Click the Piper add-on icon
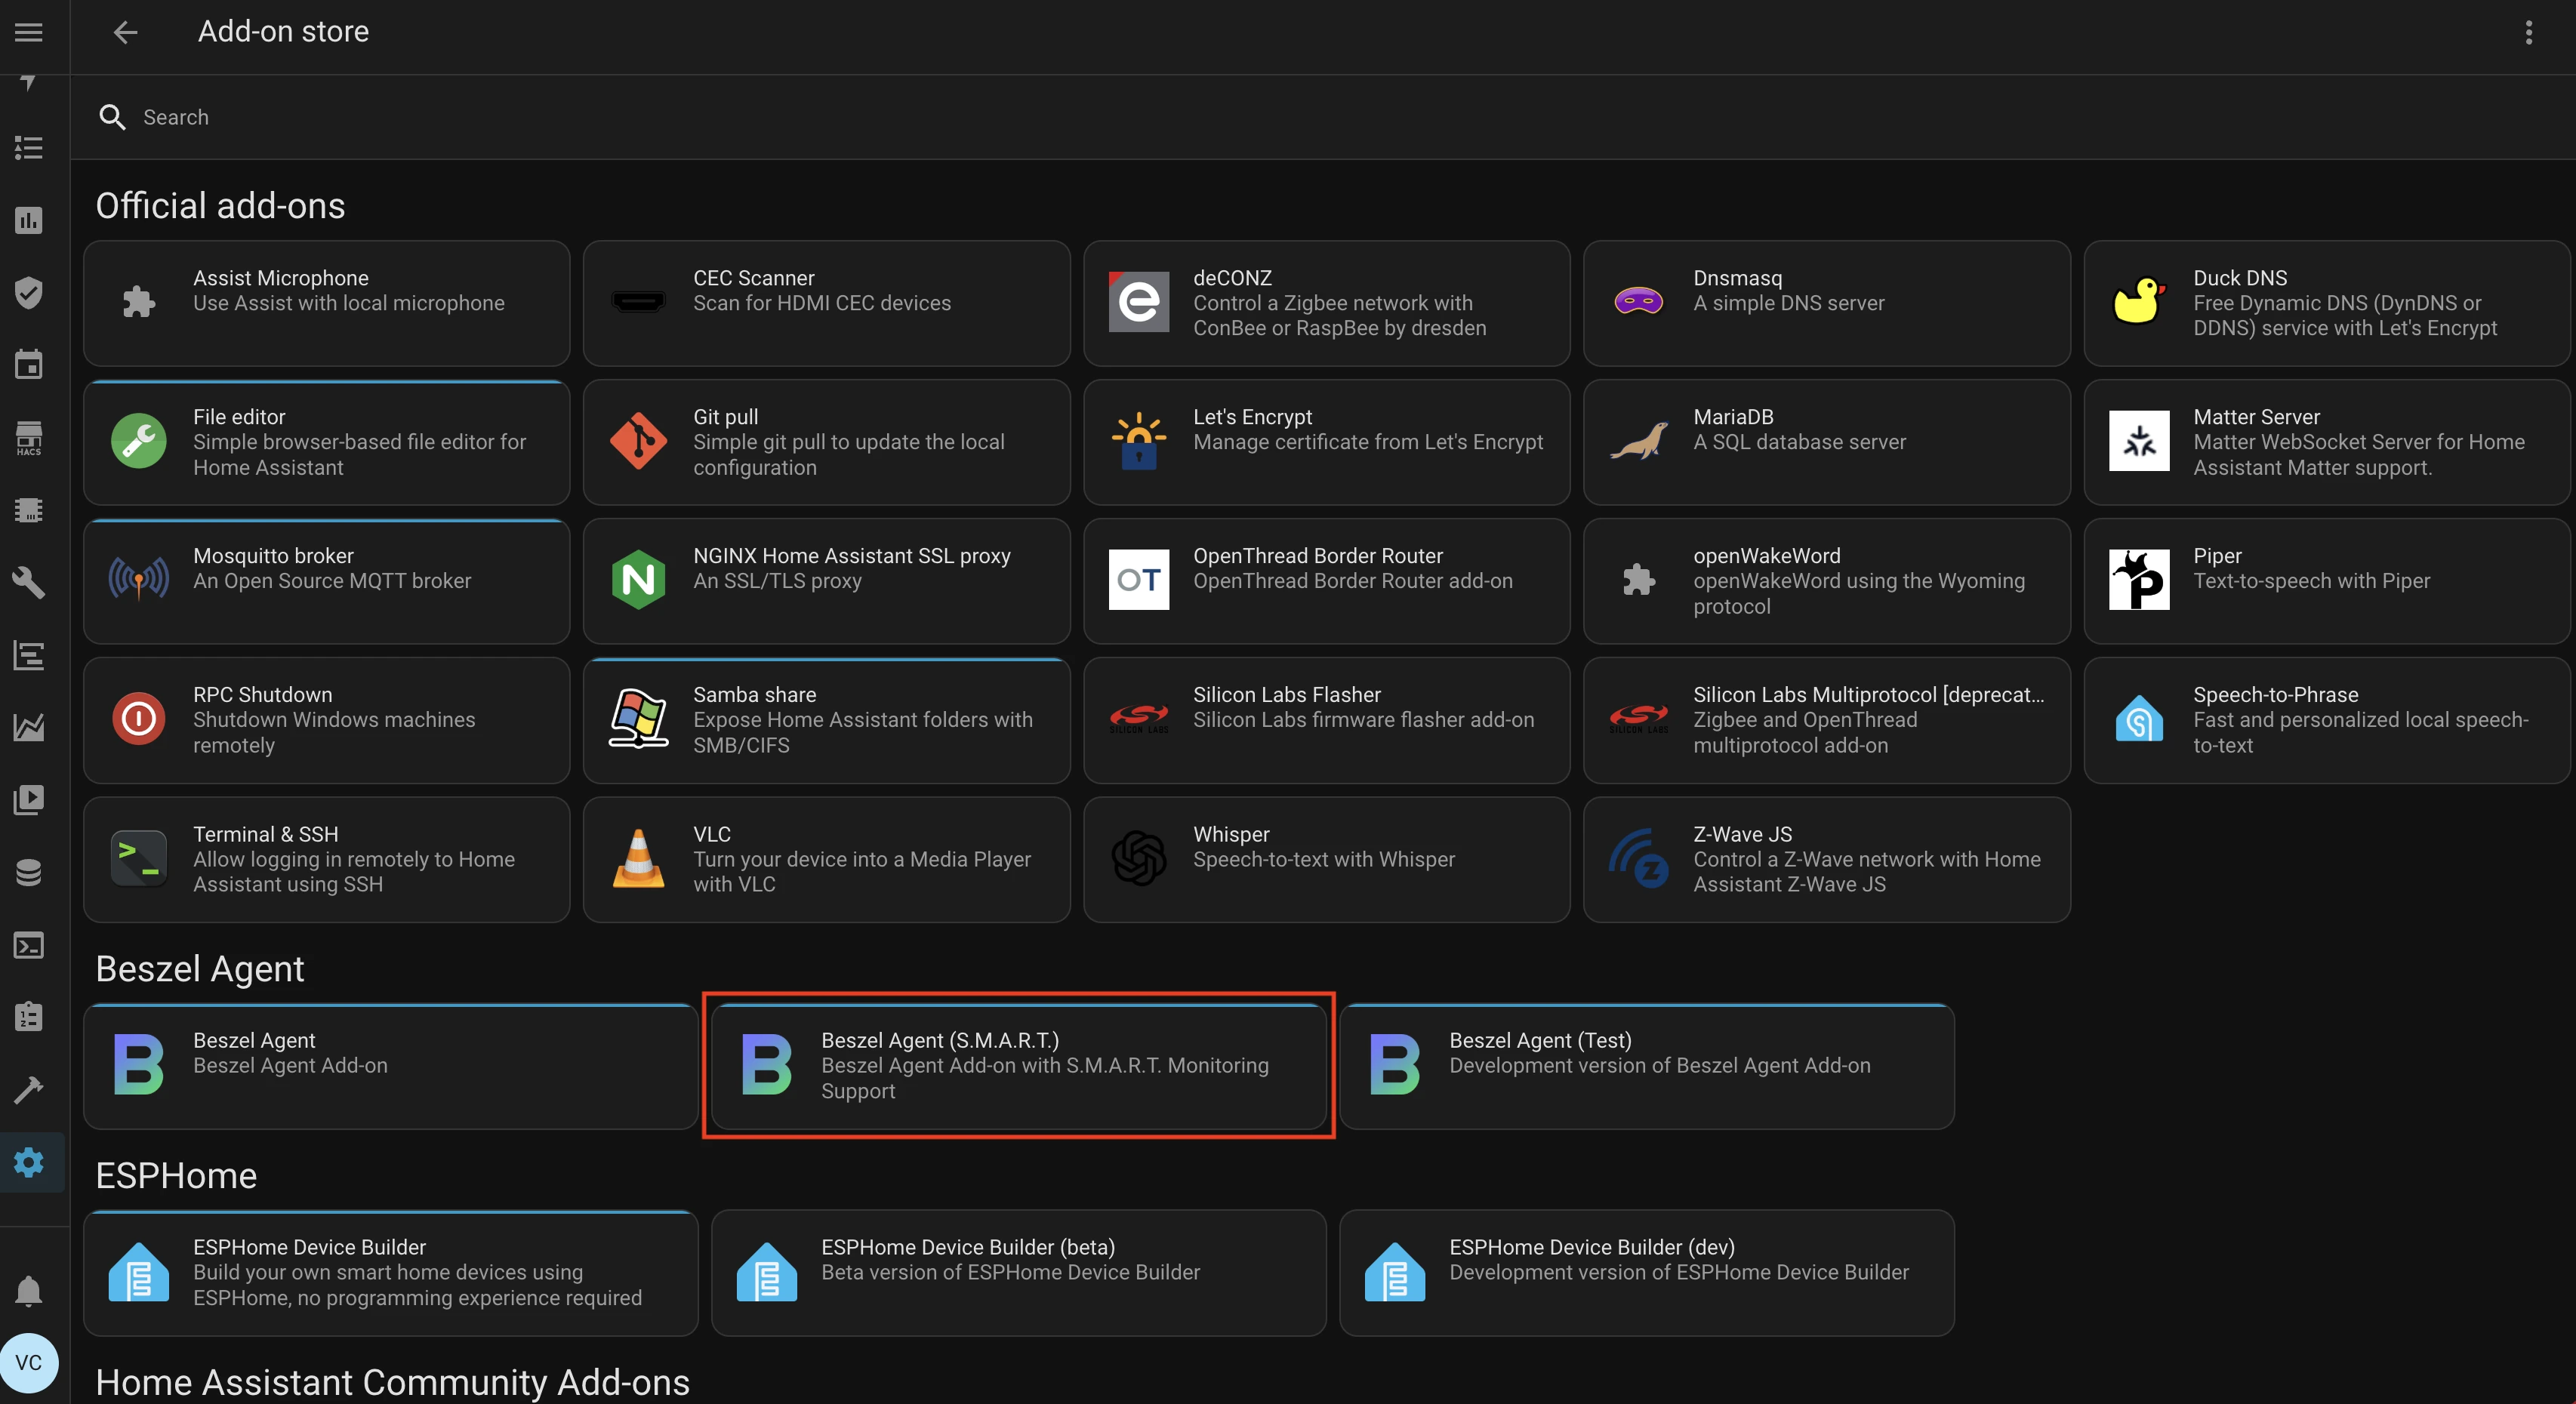2576x1404 pixels. [2138, 579]
